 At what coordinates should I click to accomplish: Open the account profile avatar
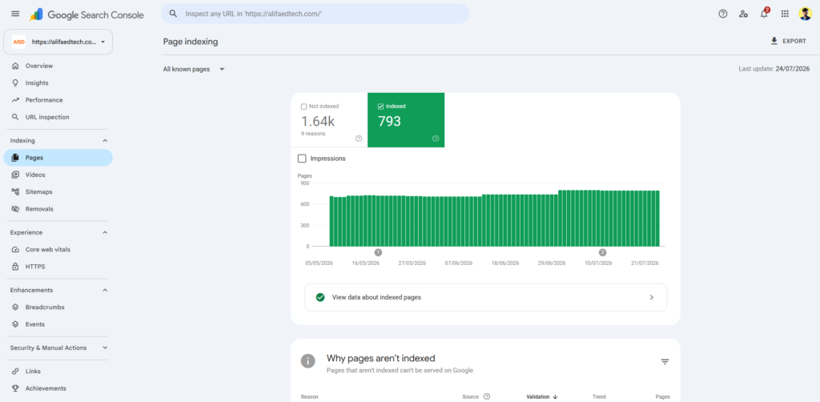[x=806, y=14]
